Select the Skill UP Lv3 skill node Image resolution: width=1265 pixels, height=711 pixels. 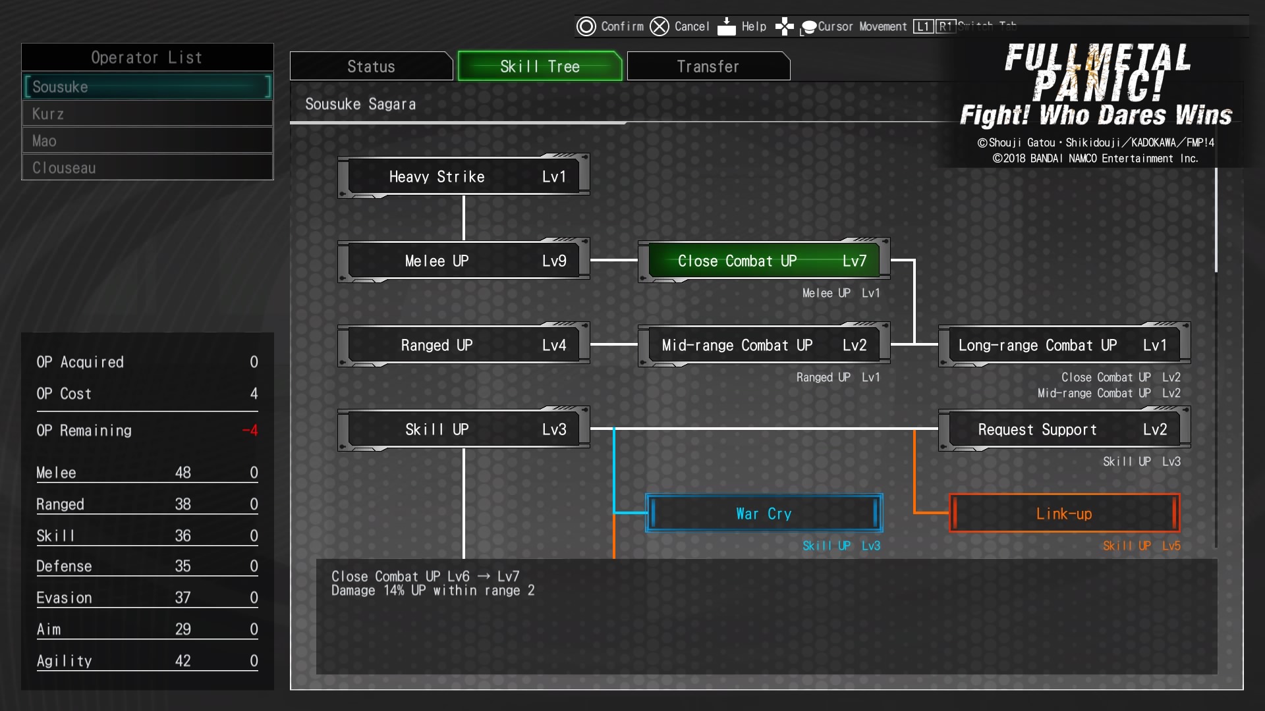coord(464,429)
